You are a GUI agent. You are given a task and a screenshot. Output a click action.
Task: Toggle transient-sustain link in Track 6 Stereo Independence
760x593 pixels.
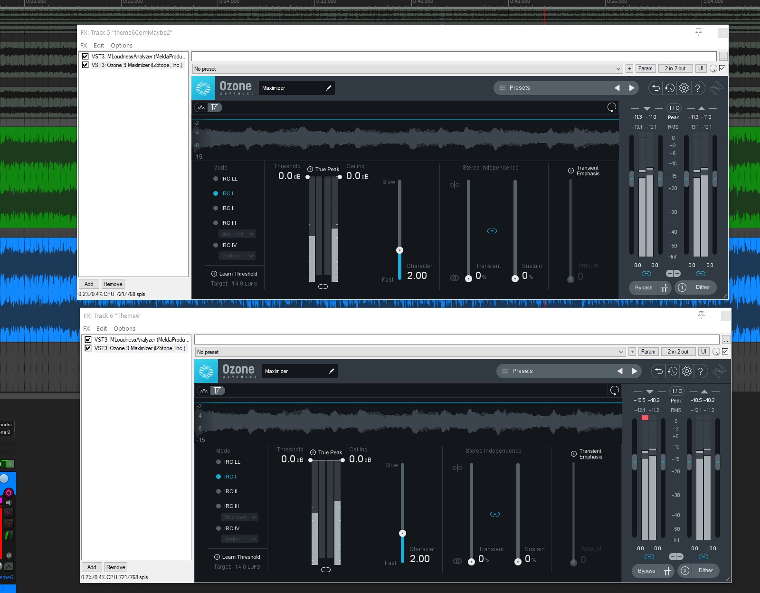495,514
